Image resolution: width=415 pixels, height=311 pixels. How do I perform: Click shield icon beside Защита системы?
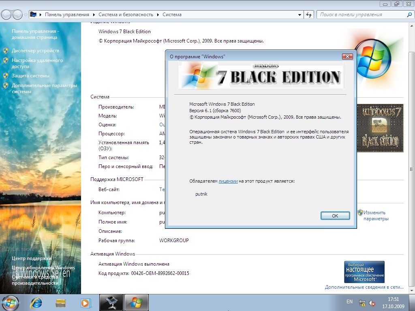(x=6, y=76)
